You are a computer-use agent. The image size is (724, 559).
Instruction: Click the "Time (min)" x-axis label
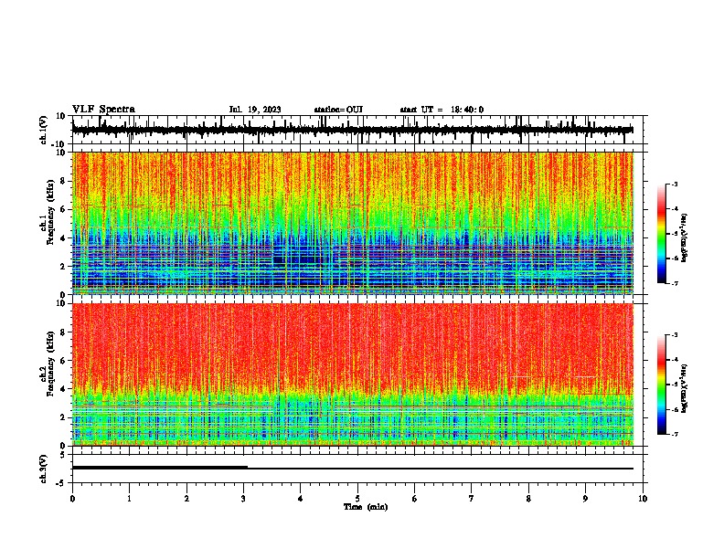(366, 507)
